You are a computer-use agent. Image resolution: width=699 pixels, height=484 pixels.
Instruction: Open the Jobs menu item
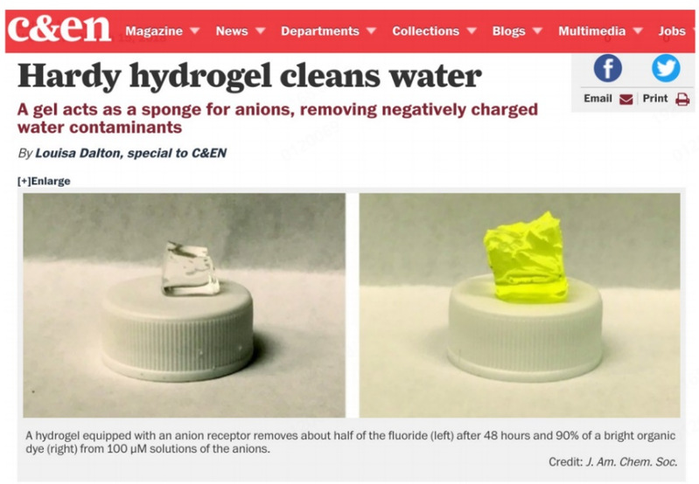pos(672,31)
